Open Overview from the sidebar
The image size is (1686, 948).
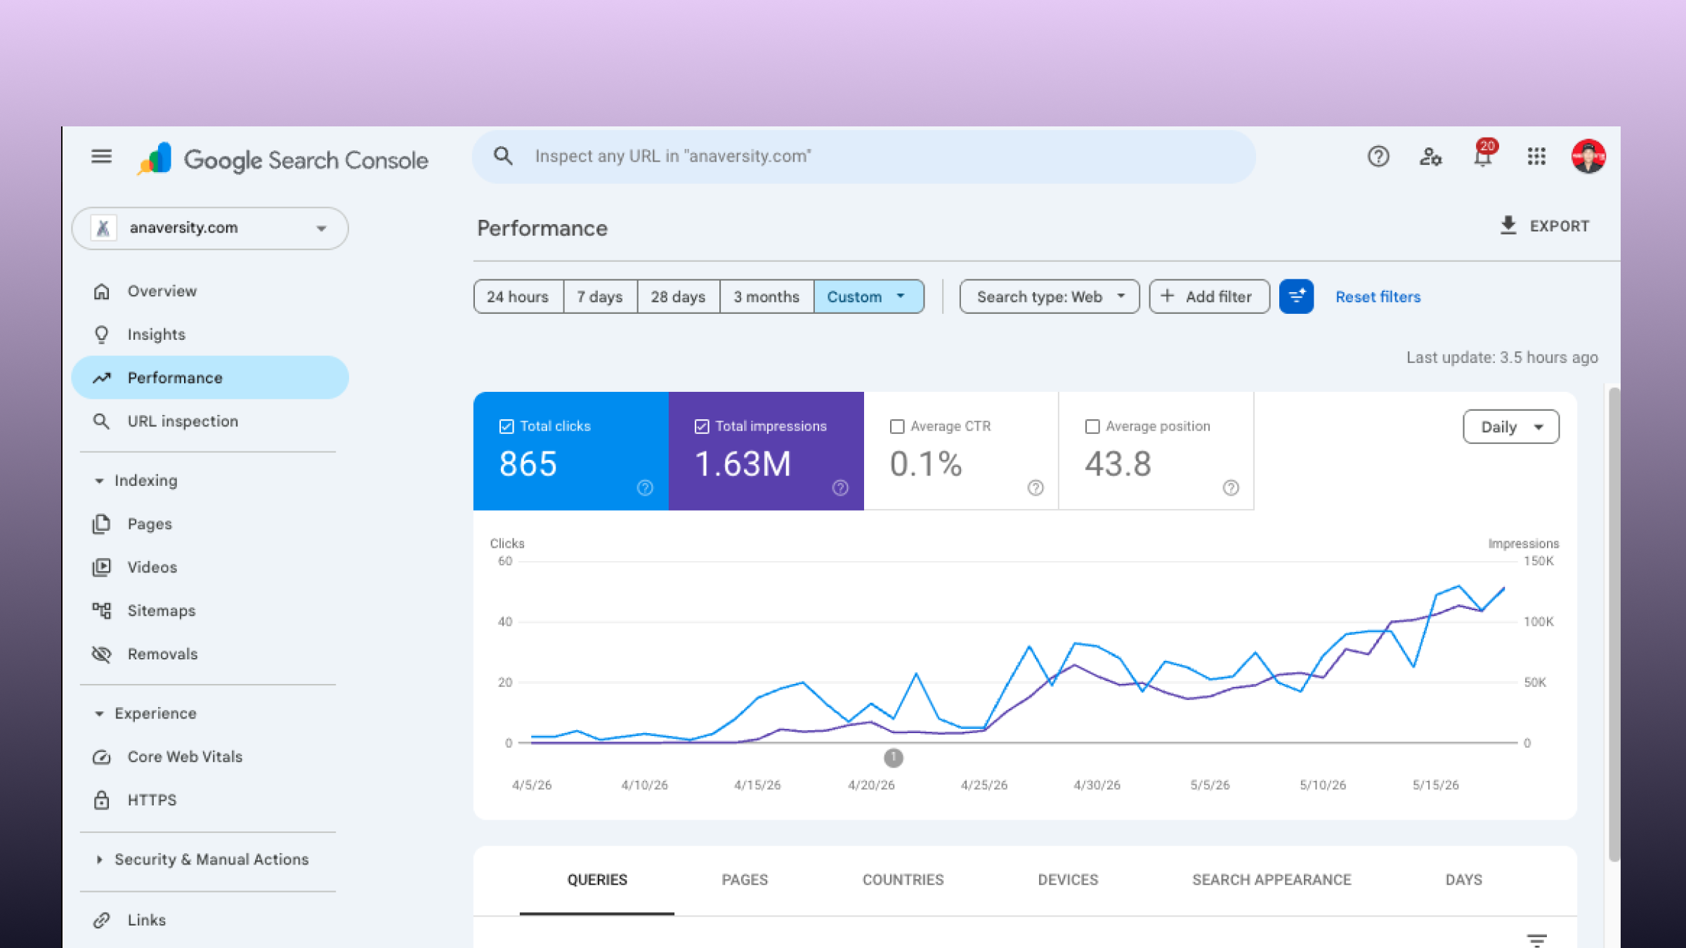click(x=210, y=291)
